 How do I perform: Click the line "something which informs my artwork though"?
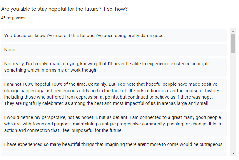[x=50, y=70]
